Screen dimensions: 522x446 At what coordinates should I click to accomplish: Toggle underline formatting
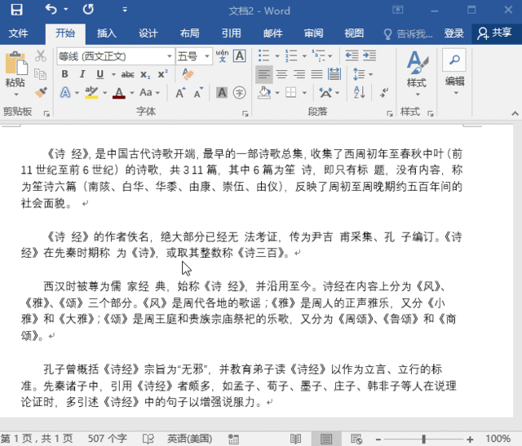(100, 74)
